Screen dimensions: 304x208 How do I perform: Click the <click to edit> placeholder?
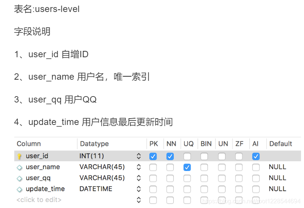[x=39, y=200]
